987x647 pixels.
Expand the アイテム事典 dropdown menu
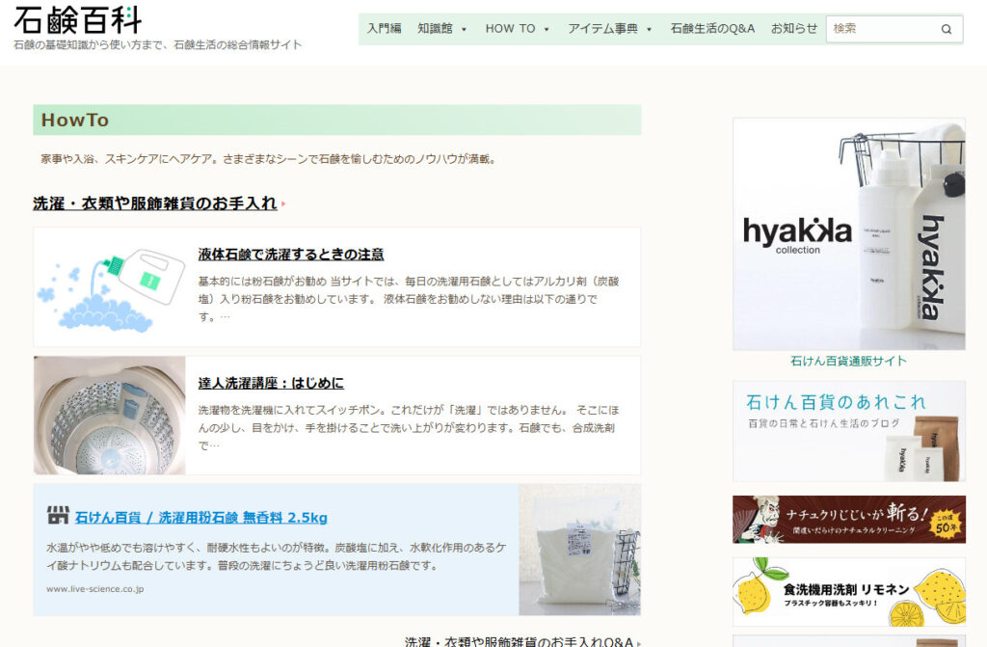[x=609, y=29]
